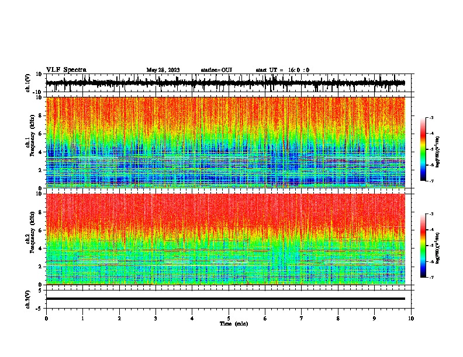The height and width of the screenshot is (357, 463).
Task: Click time axis tick label "5"
Action: [229, 318]
